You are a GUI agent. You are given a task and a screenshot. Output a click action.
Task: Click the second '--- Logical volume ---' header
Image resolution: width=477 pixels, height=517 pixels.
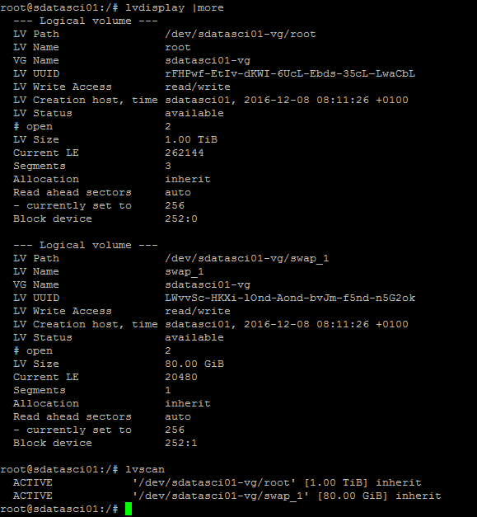pyautogui.click(x=86, y=245)
